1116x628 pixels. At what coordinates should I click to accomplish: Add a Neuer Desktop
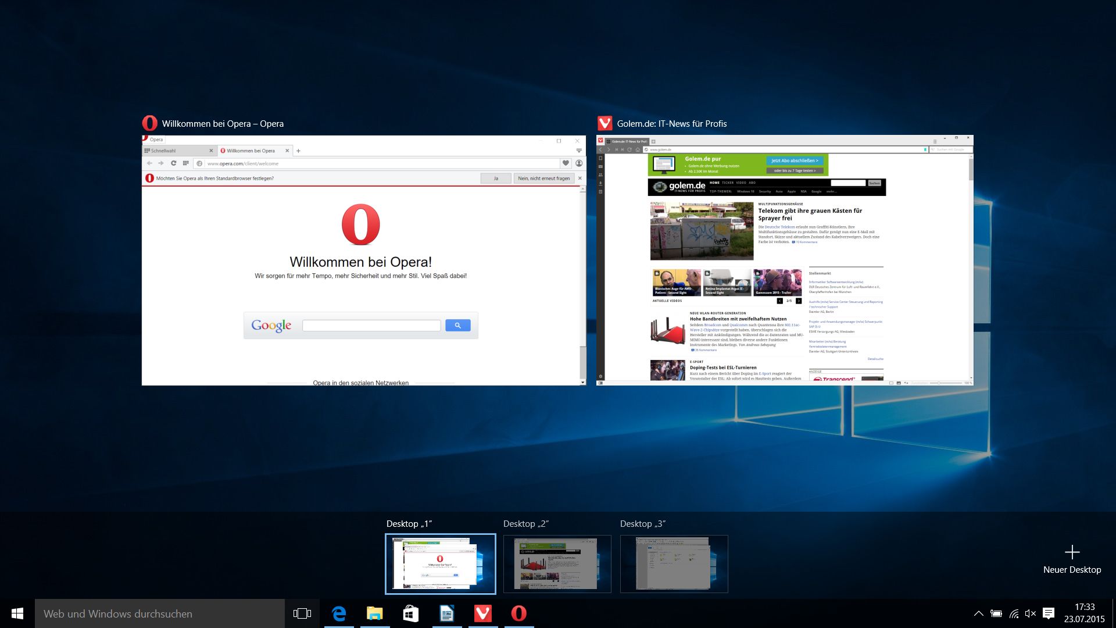tap(1072, 559)
